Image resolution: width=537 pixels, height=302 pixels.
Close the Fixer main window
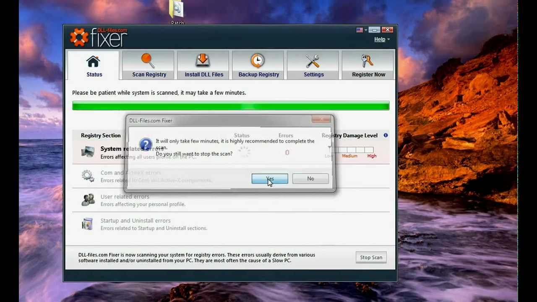click(387, 30)
